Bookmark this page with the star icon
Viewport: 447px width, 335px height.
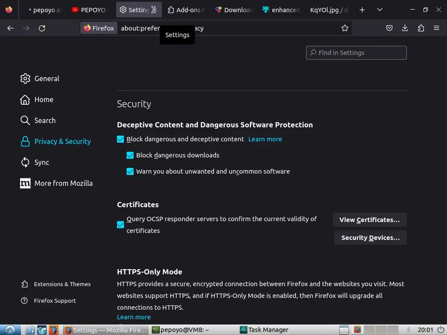click(x=345, y=28)
